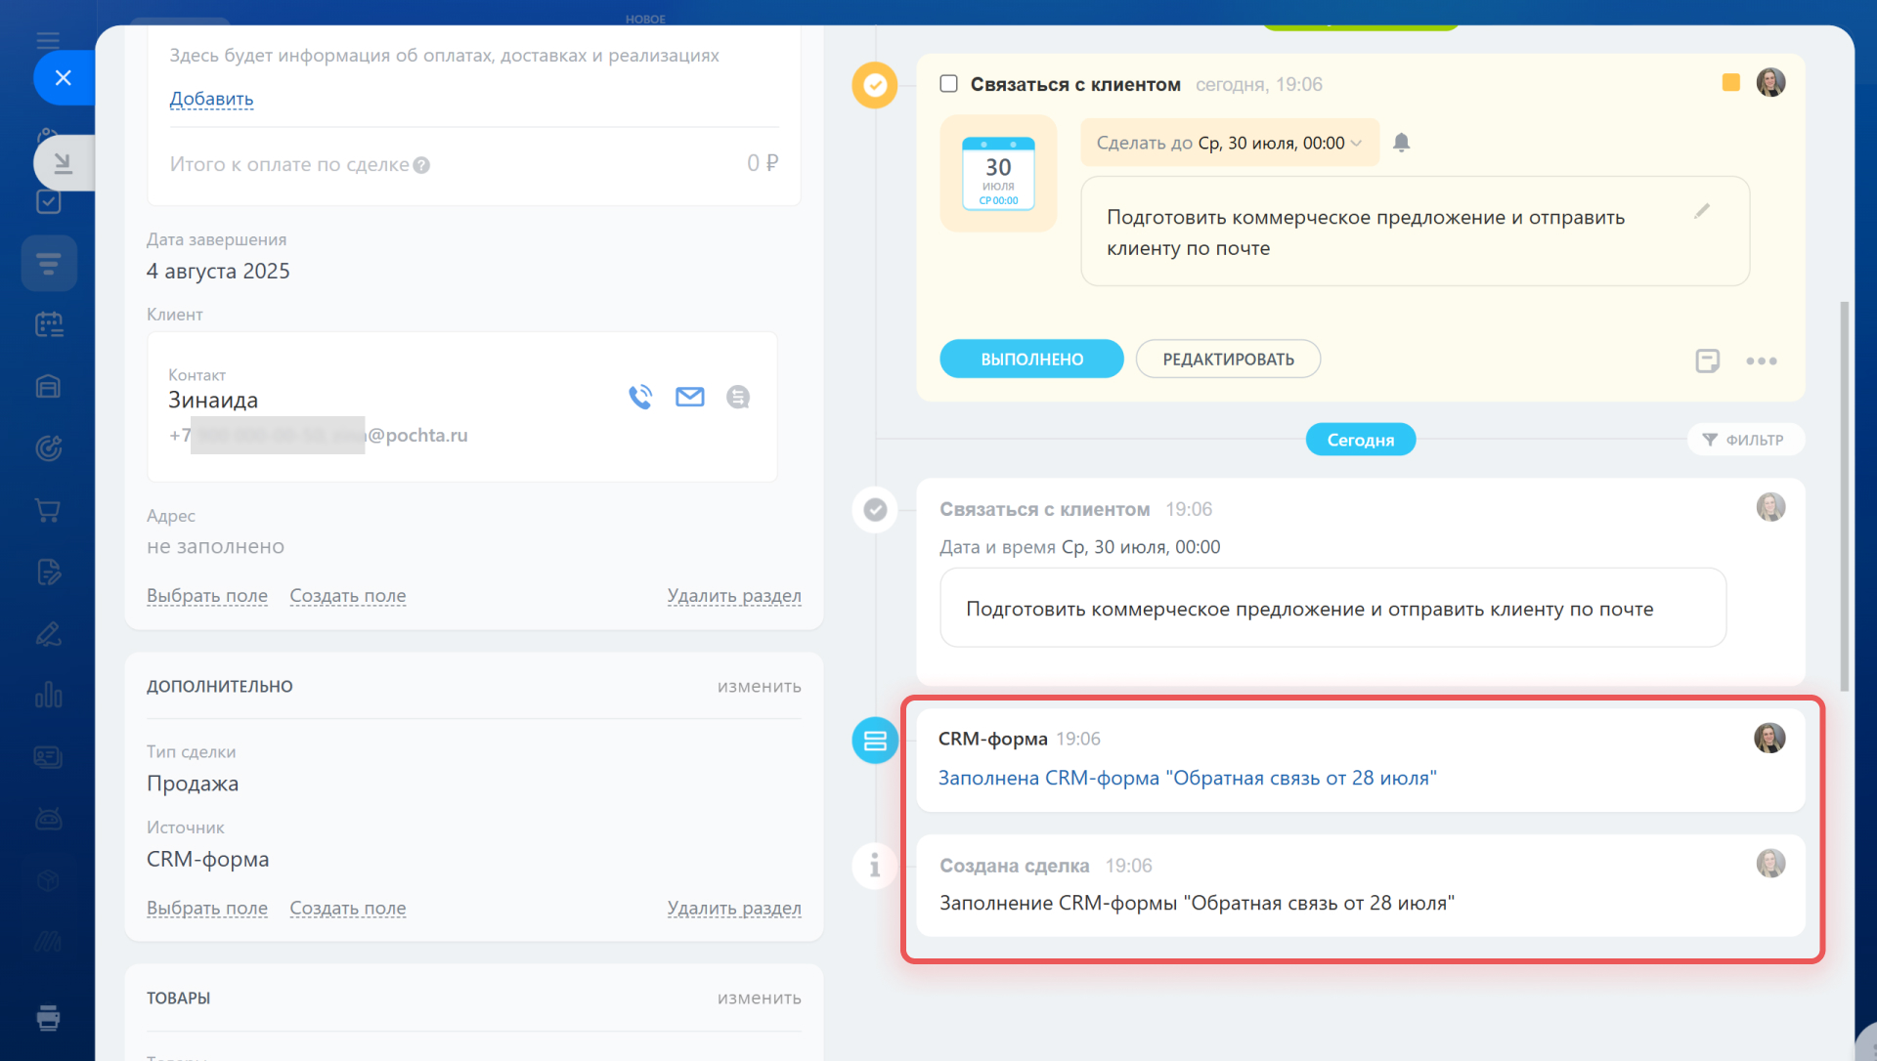Viewport: 1877px width, 1061px height.
Task: Click user avatar on pending task card
Action: (x=1770, y=82)
